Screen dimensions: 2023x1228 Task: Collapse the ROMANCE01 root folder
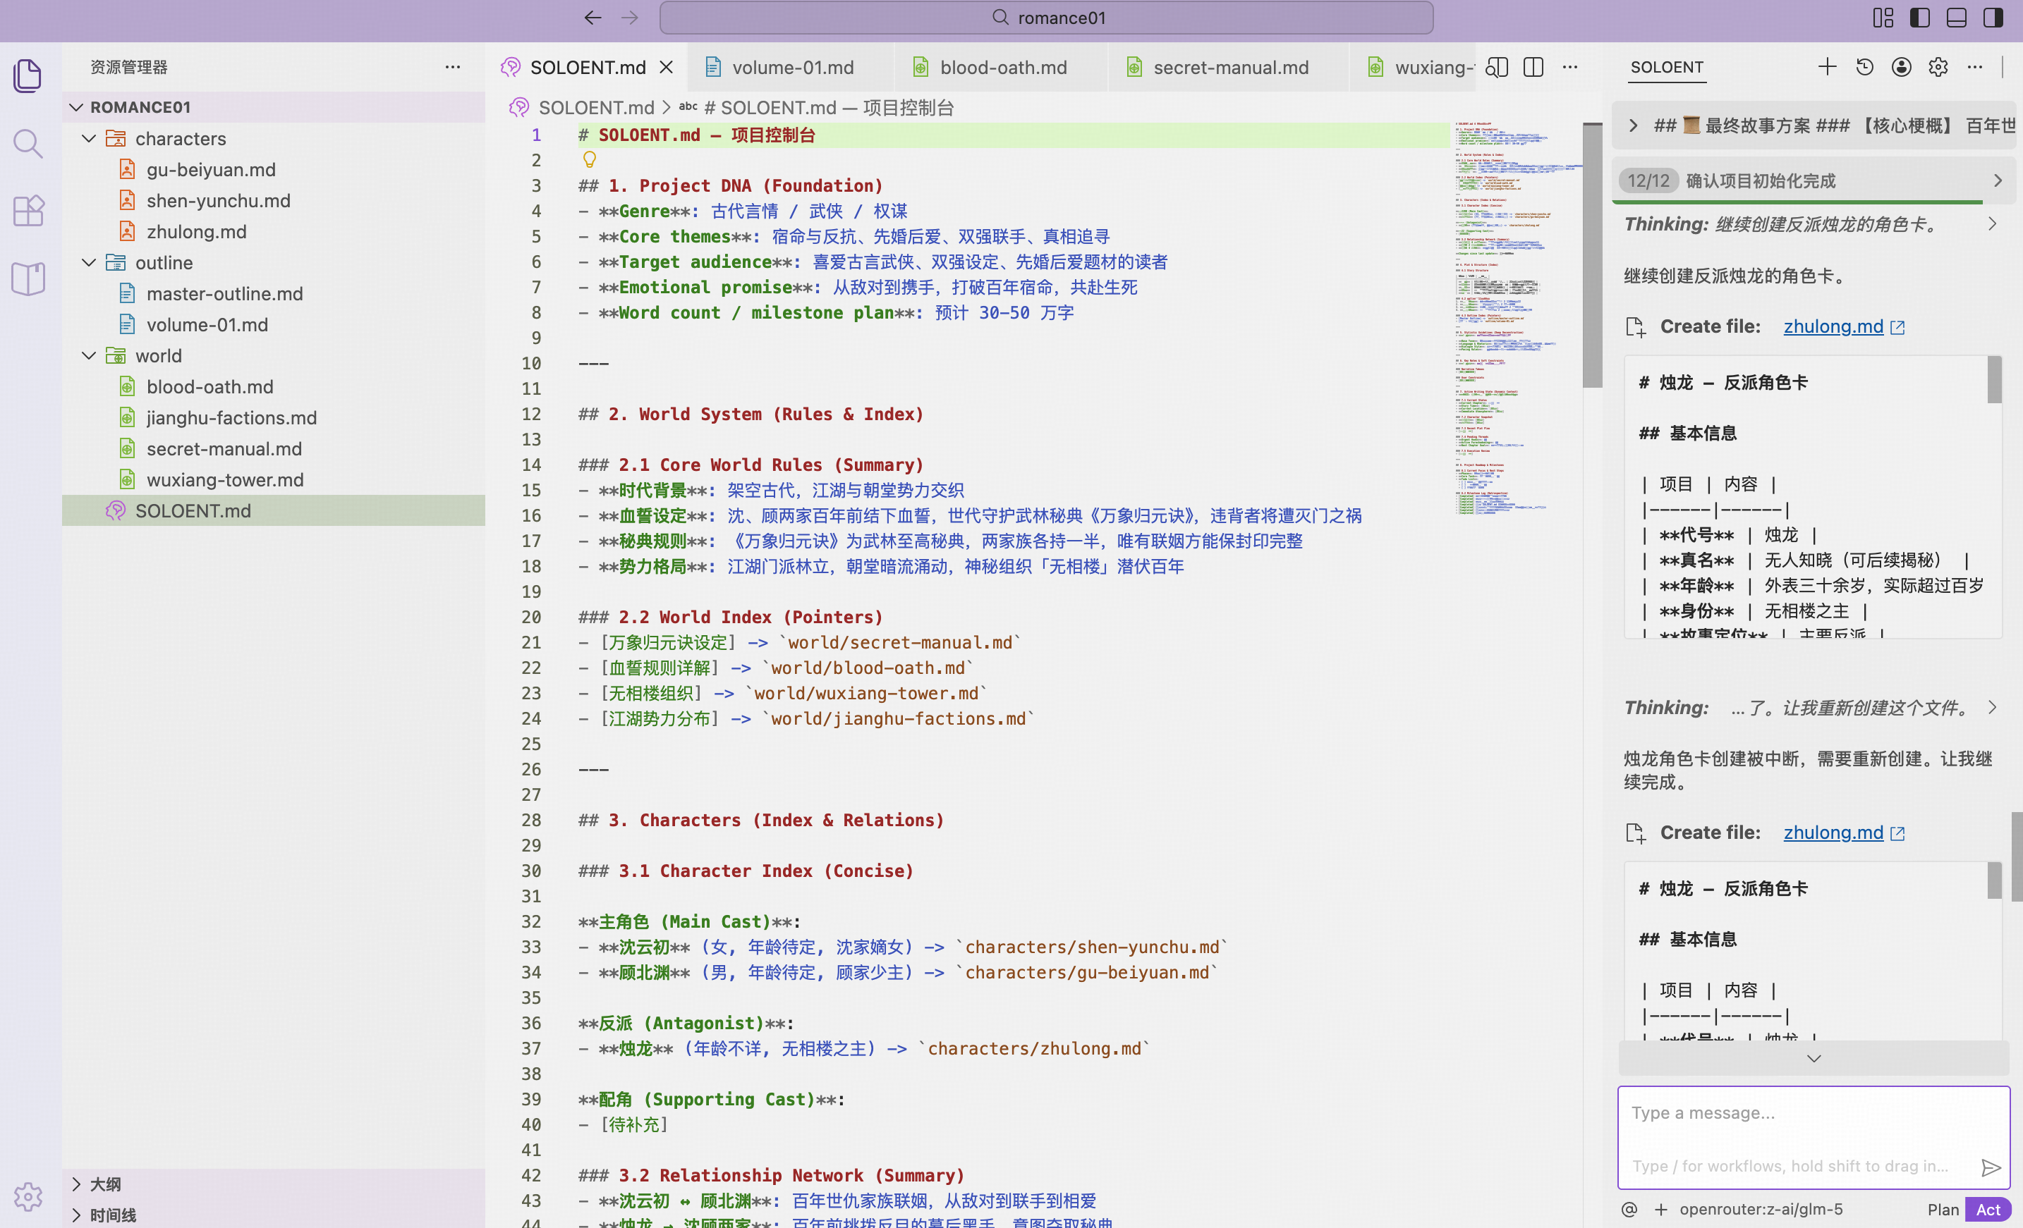coord(274,107)
